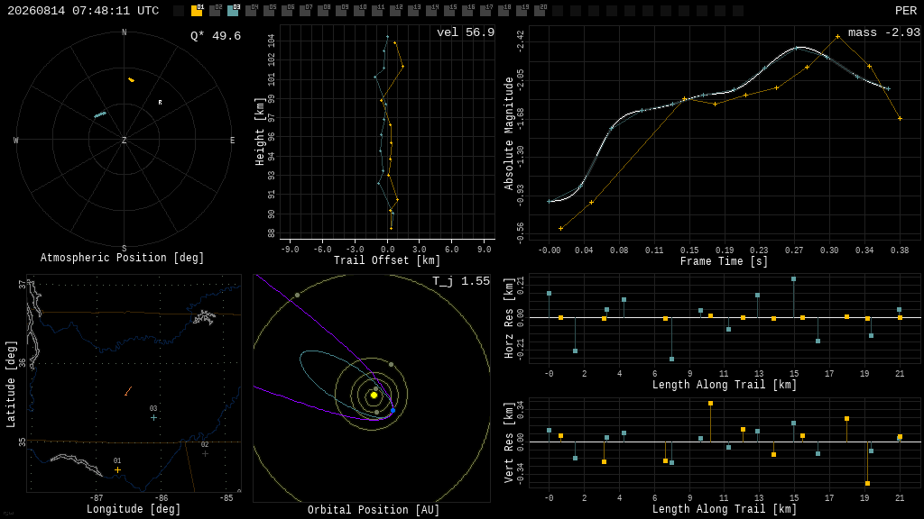Click the PER shower label

[905, 11]
